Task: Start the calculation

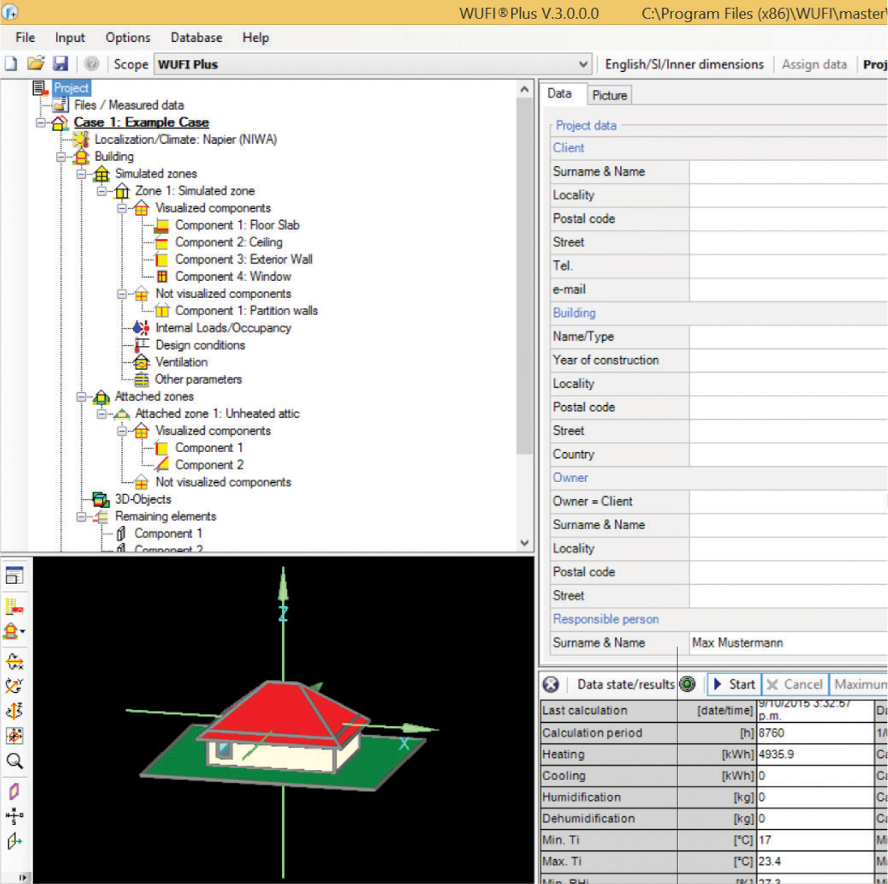Action: [x=734, y=685]
